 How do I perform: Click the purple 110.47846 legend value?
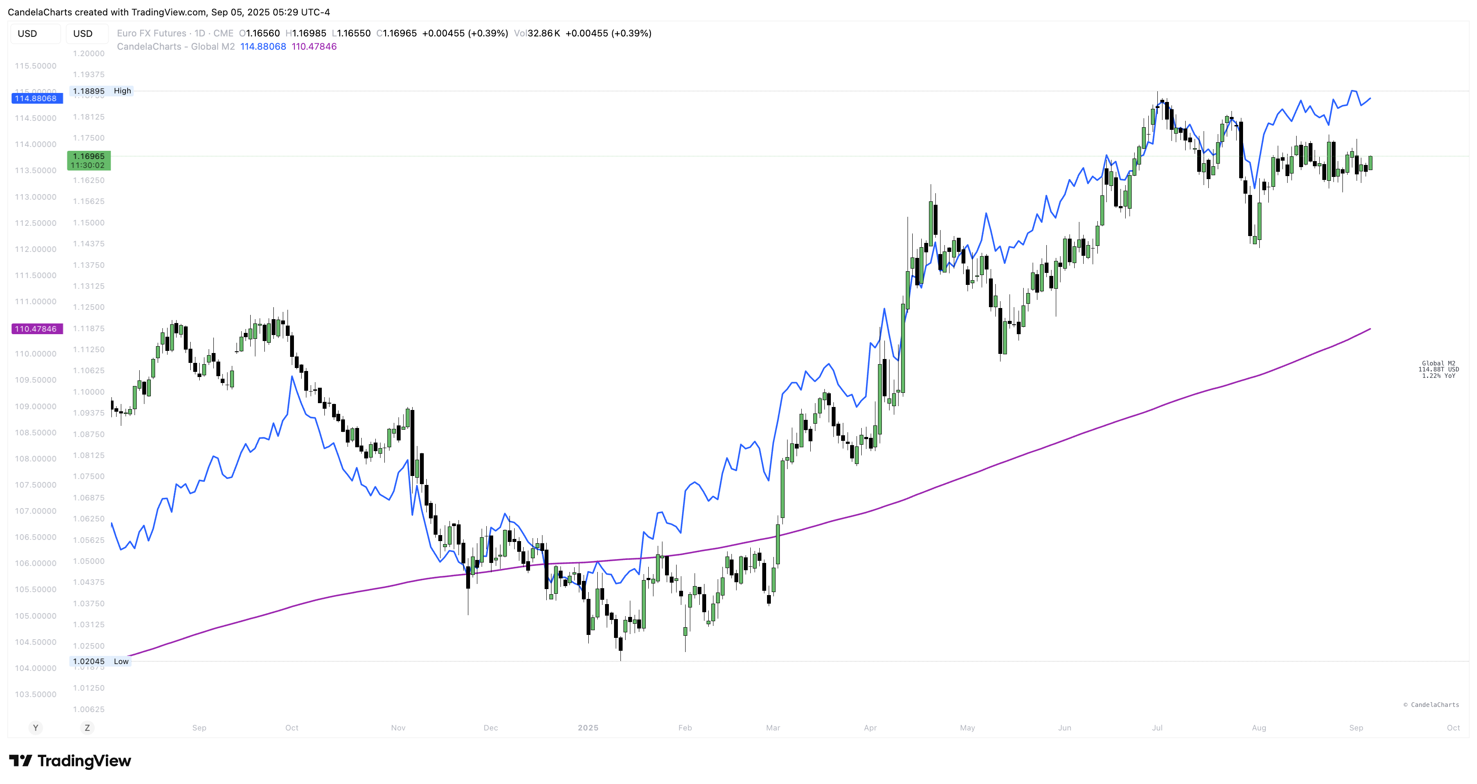coord(314,46)
